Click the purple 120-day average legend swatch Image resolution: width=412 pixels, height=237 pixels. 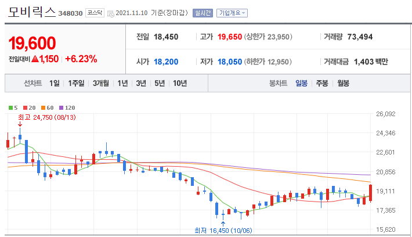tap(62, 107)
